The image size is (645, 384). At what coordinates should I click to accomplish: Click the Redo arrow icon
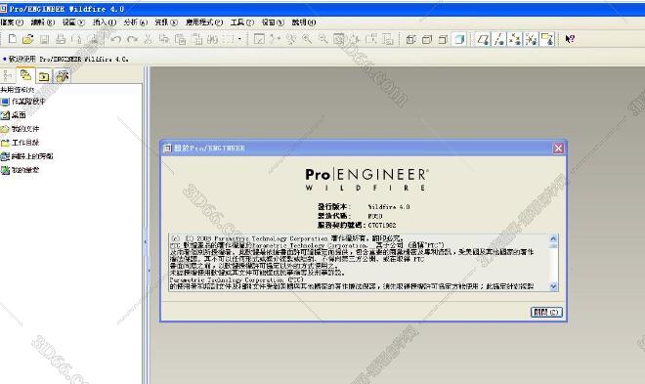tap(132, 39)
